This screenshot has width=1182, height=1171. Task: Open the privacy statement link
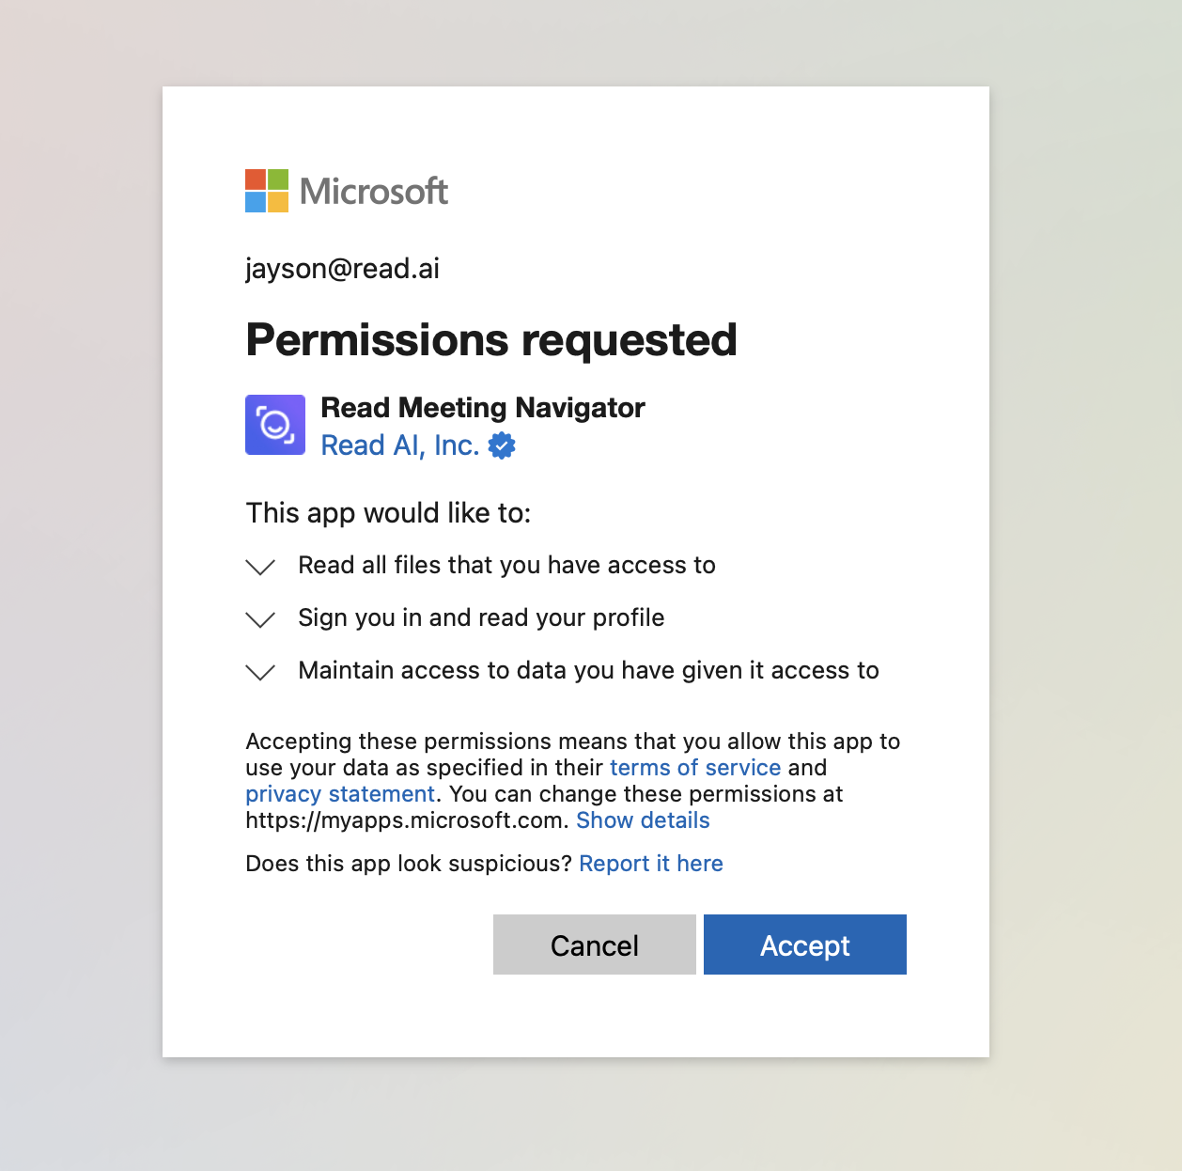tap(340, 794)
